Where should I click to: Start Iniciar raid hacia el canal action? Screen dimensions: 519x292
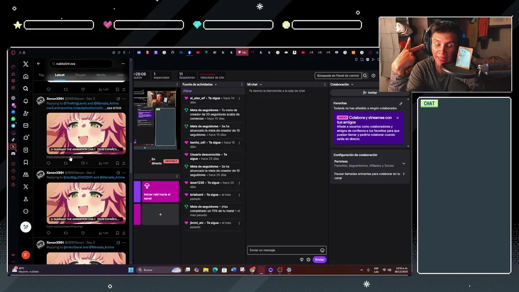[160, 191]
